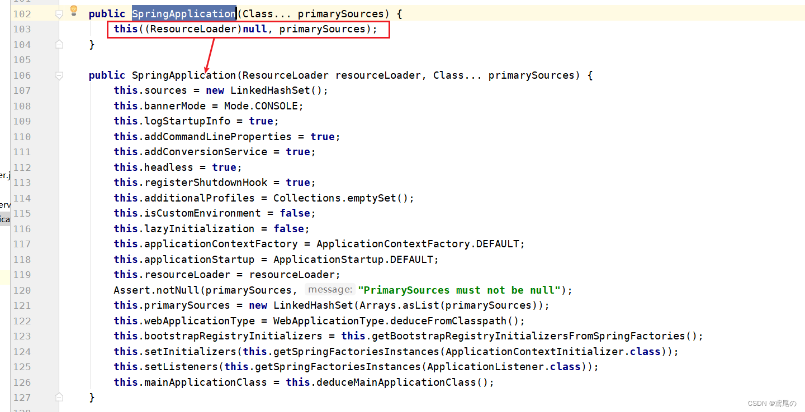Click Collections.emptySet() on line 114

coord(340,198)
